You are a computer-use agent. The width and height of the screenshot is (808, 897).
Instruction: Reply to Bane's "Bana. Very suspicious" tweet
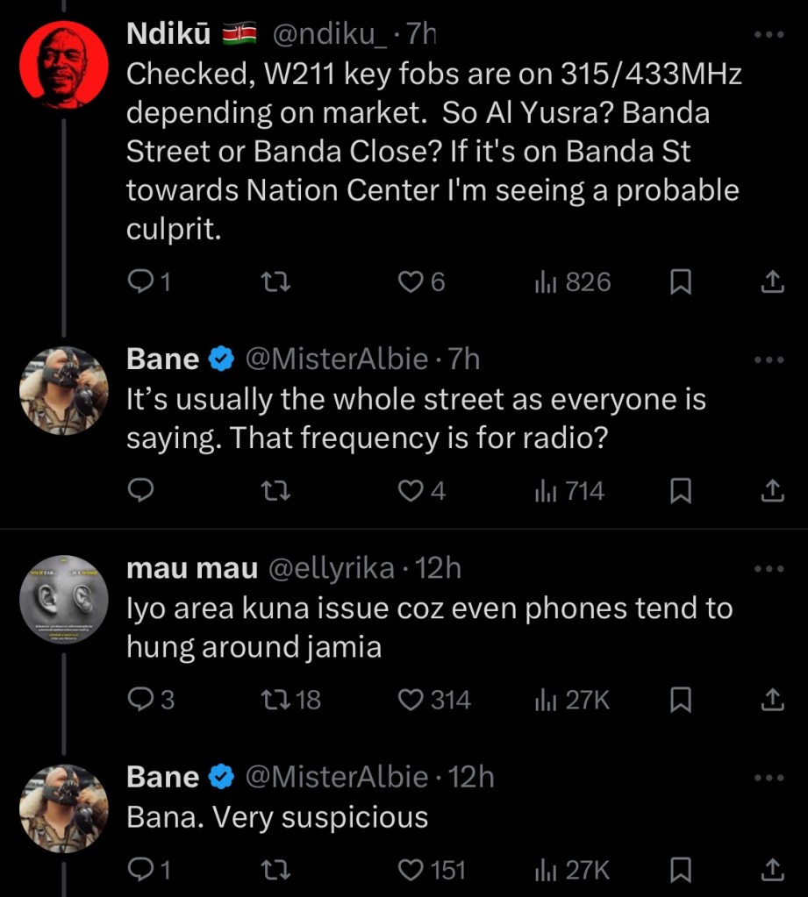click(140, 869)
